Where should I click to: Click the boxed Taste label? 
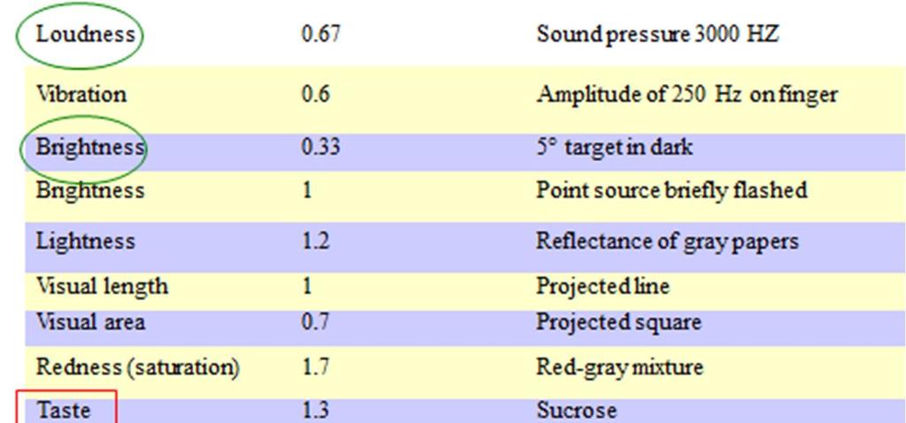(x=63, y=411)
